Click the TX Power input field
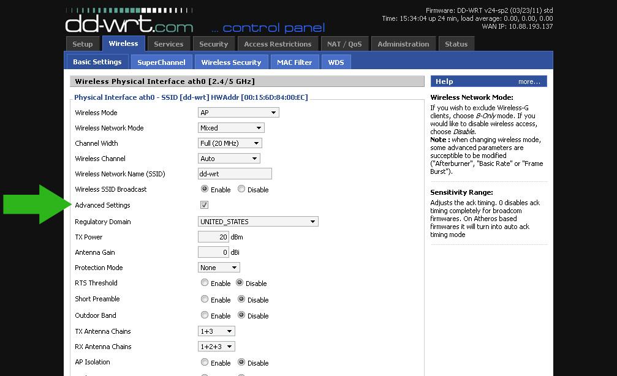Image resolution: width=617 pixels, height=376 pixels. (x=214, y=237)
